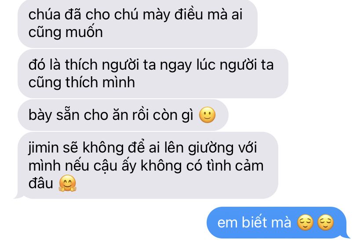Click the text "em biết mà"

pyautogui.click(x=254, y=223)
